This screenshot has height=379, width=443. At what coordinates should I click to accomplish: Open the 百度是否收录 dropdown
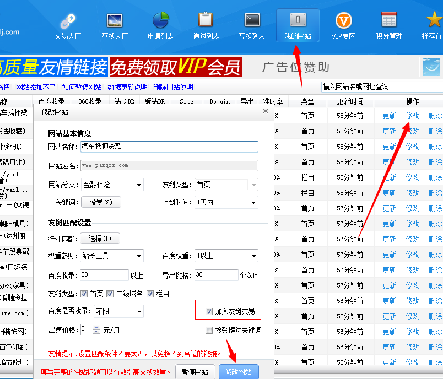coord(118,311)
